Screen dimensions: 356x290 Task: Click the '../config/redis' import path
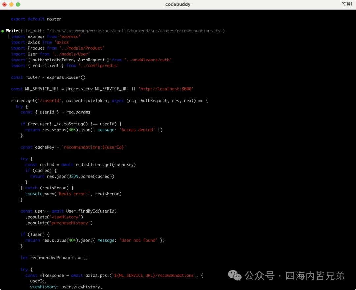pyautogui.click(x=99, y=66)
